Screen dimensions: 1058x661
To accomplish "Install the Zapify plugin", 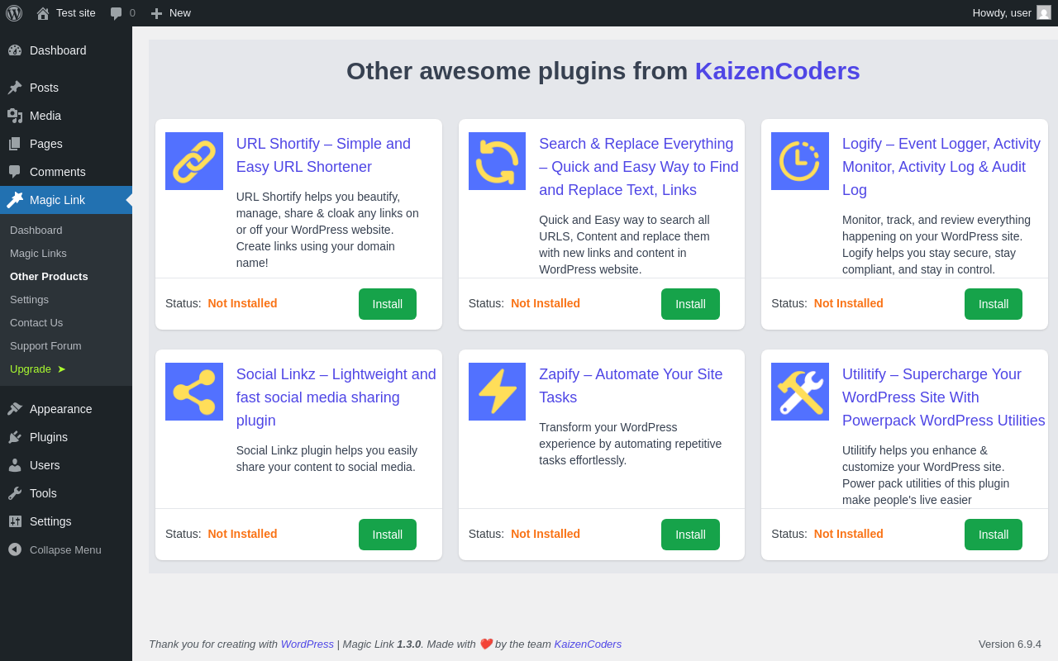I will pos(690,535).
